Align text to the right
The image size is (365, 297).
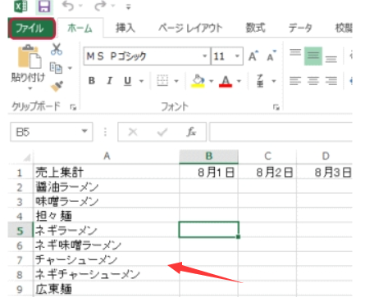pyautogui.click(x=331, y=81)
